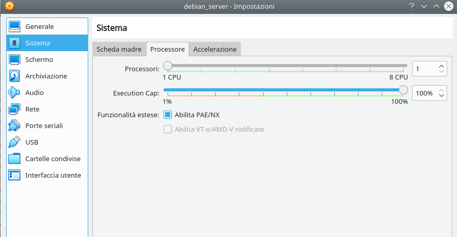Decrease Execution Cap with down arrow
457x237 pixels.
[442, 96]
